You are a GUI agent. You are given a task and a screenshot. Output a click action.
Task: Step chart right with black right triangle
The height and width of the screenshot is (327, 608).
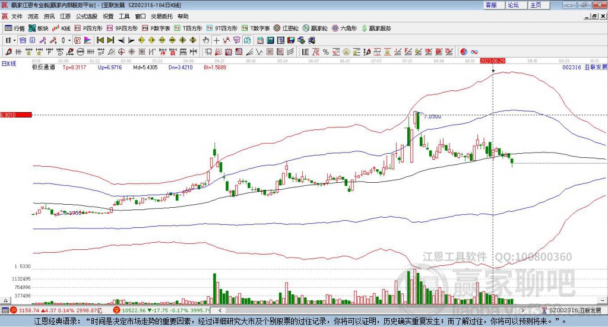pyautogui.click(x=131, y=40)
